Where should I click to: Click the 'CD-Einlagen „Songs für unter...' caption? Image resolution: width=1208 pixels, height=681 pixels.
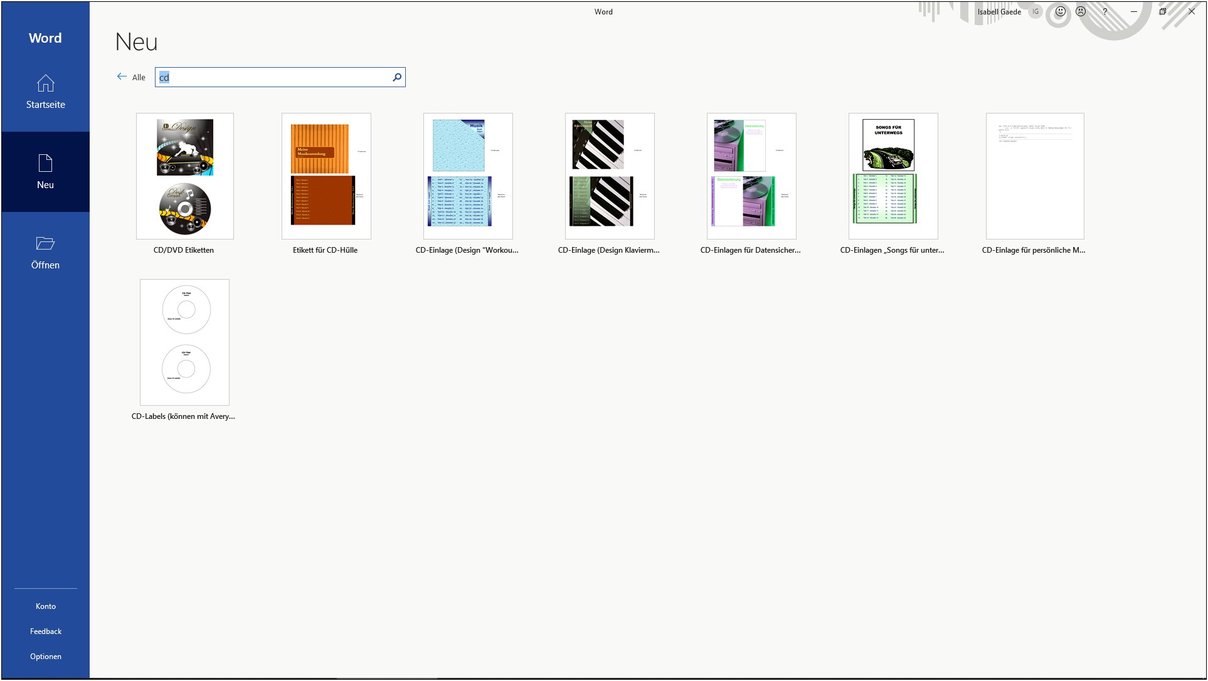point(892,250)
